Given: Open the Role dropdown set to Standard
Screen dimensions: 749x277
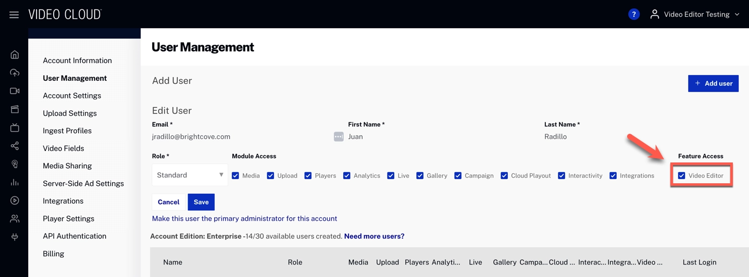Looking at the screenshot, I should pyautogui.click(x=190, y=175).
